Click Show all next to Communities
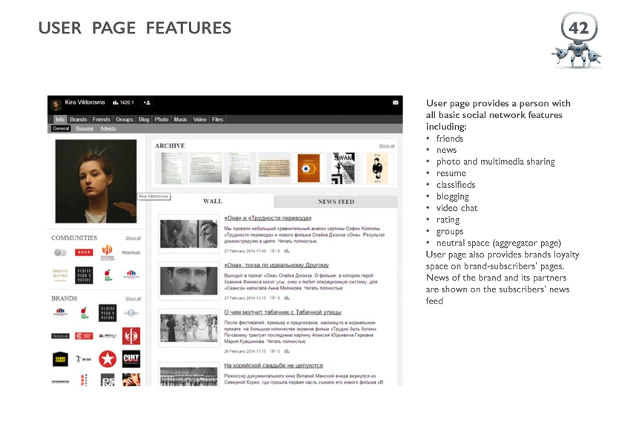Viewport: 630px width, 446px height. (133, 238)
